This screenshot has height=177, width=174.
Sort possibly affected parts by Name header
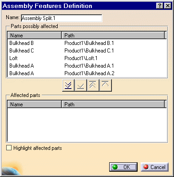35,36
